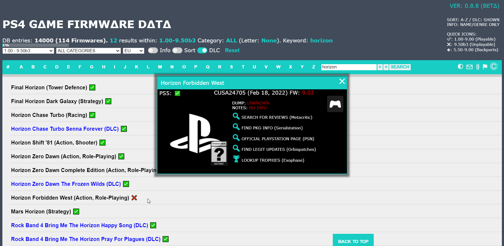Click green check beside Pray For Plagues DLC
The image size is (504, 246).
[166, 239]
